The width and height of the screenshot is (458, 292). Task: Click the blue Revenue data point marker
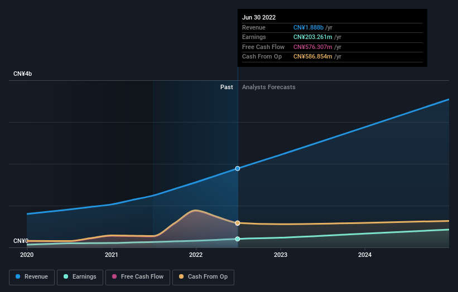coord(238,169)
